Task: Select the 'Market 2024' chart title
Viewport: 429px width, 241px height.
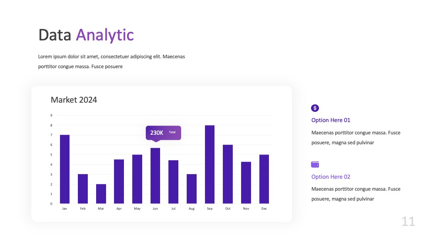Action: coord(74,100)
